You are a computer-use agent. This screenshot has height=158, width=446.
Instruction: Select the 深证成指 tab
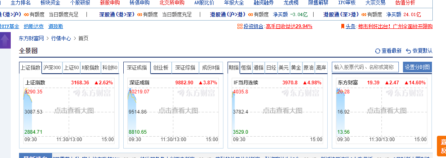(x=137, y=68)
